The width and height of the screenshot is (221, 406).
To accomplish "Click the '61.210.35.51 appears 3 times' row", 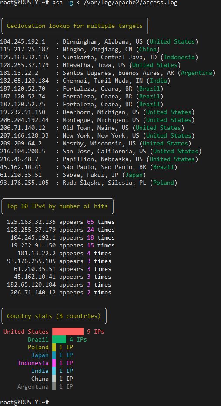I will click(x=63, y=269).
